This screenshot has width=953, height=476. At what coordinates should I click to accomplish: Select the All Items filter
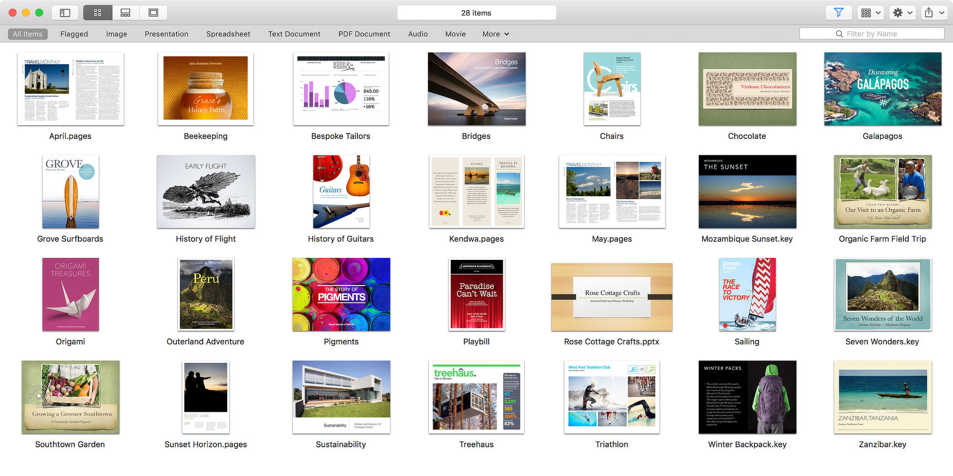28,34
